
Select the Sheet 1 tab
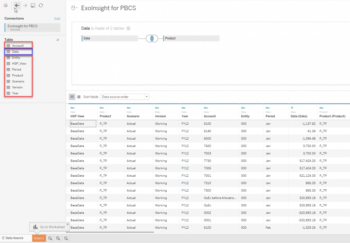pyautogui.click(x=38, y=238)
